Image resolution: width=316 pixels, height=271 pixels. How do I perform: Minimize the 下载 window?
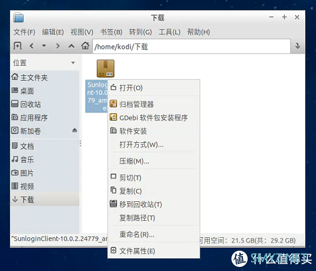(271, 17)
